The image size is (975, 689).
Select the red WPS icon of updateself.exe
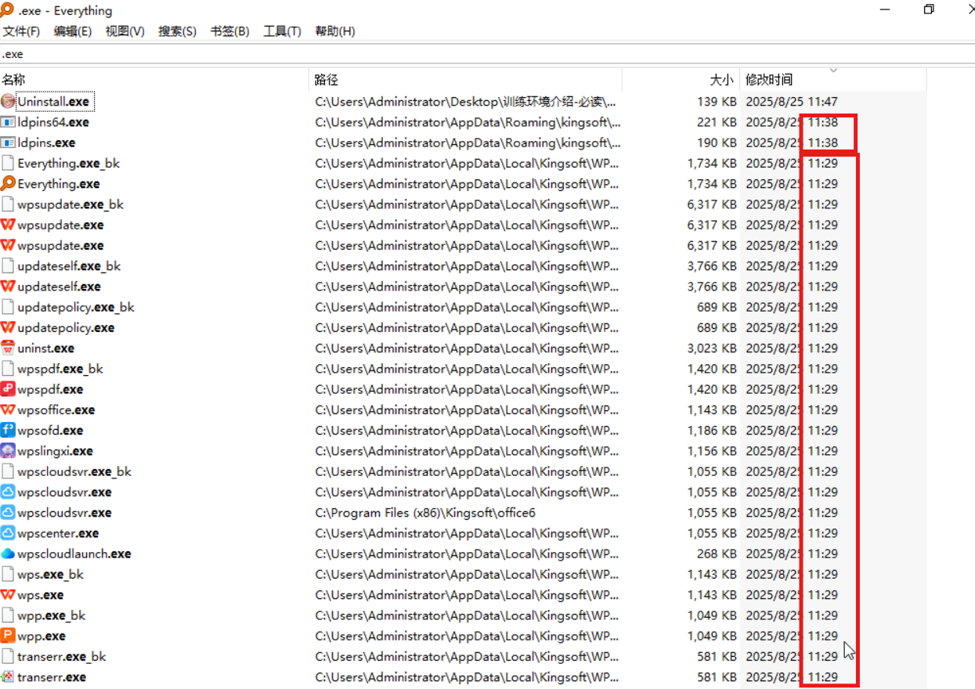[8, 287]
